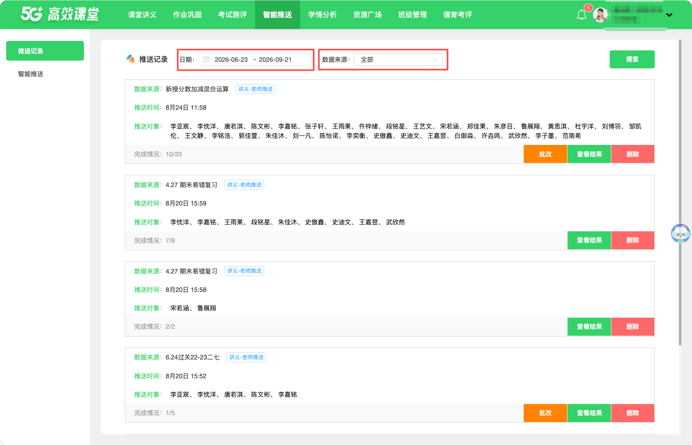Click the 完成情况: 2/2 text
The image size is (692, 445).
click(154, 327)
